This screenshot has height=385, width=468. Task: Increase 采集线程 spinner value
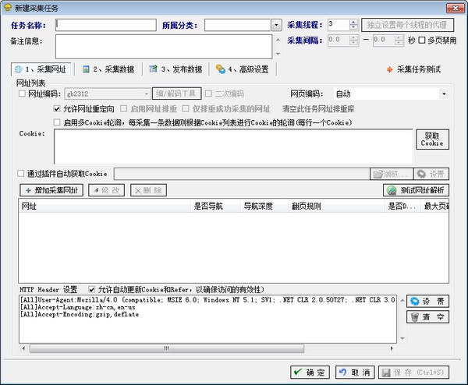(x=354, y=22)
